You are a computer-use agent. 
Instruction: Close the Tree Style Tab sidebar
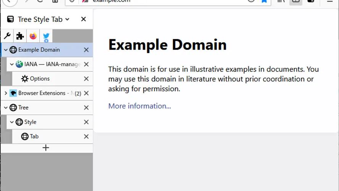(84, 19)
